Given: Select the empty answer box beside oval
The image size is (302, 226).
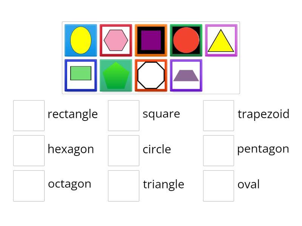Looking at the screenshot, I should point(218,186).
